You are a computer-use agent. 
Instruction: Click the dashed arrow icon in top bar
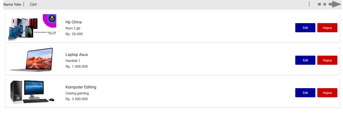329,4
